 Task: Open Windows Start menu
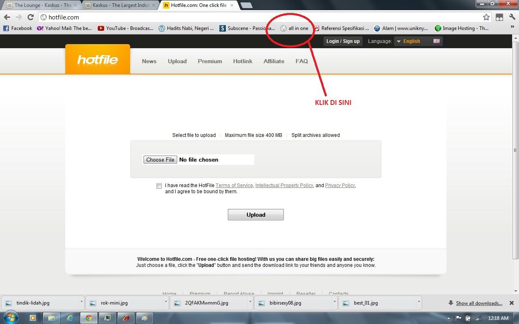tap(11, 318)
